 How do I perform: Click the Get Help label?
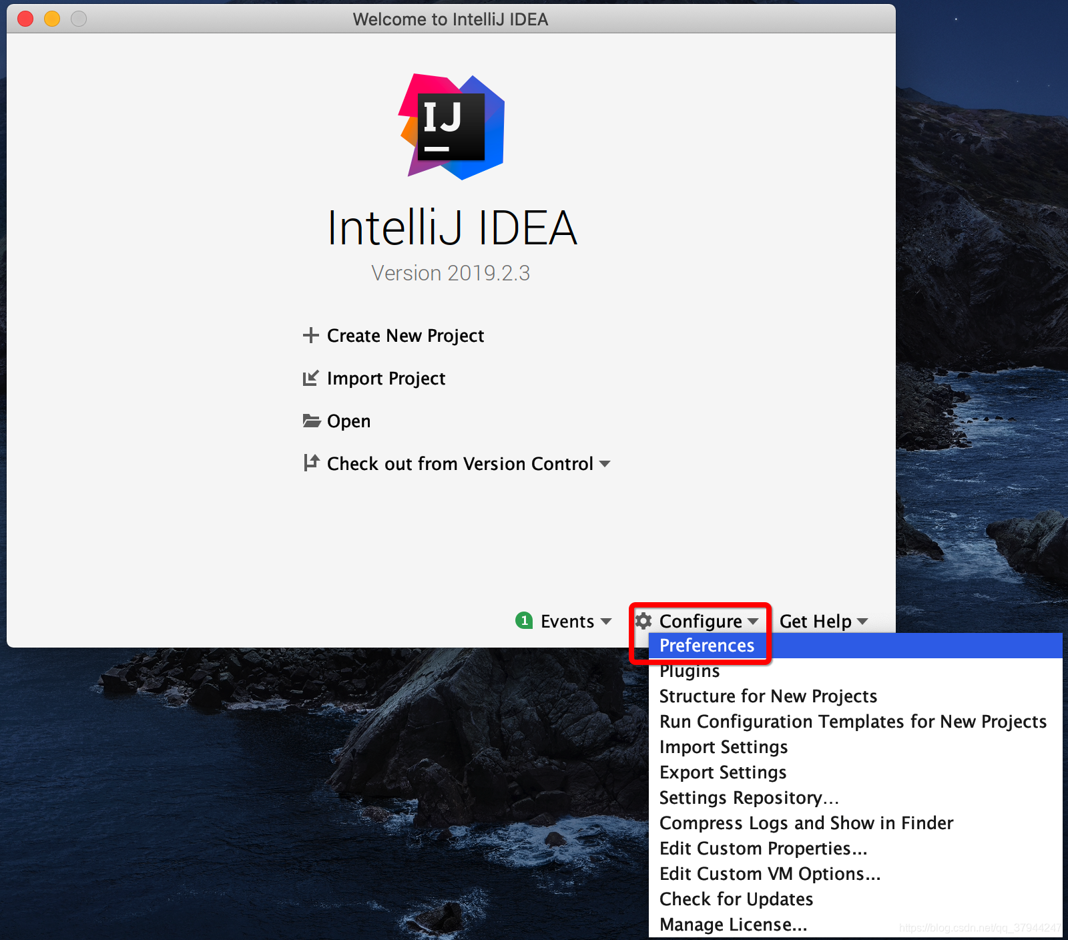coord(815,622)
